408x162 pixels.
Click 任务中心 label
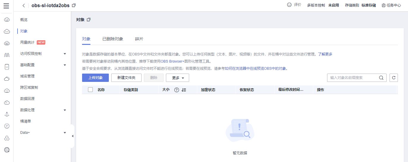coord(394,5)
